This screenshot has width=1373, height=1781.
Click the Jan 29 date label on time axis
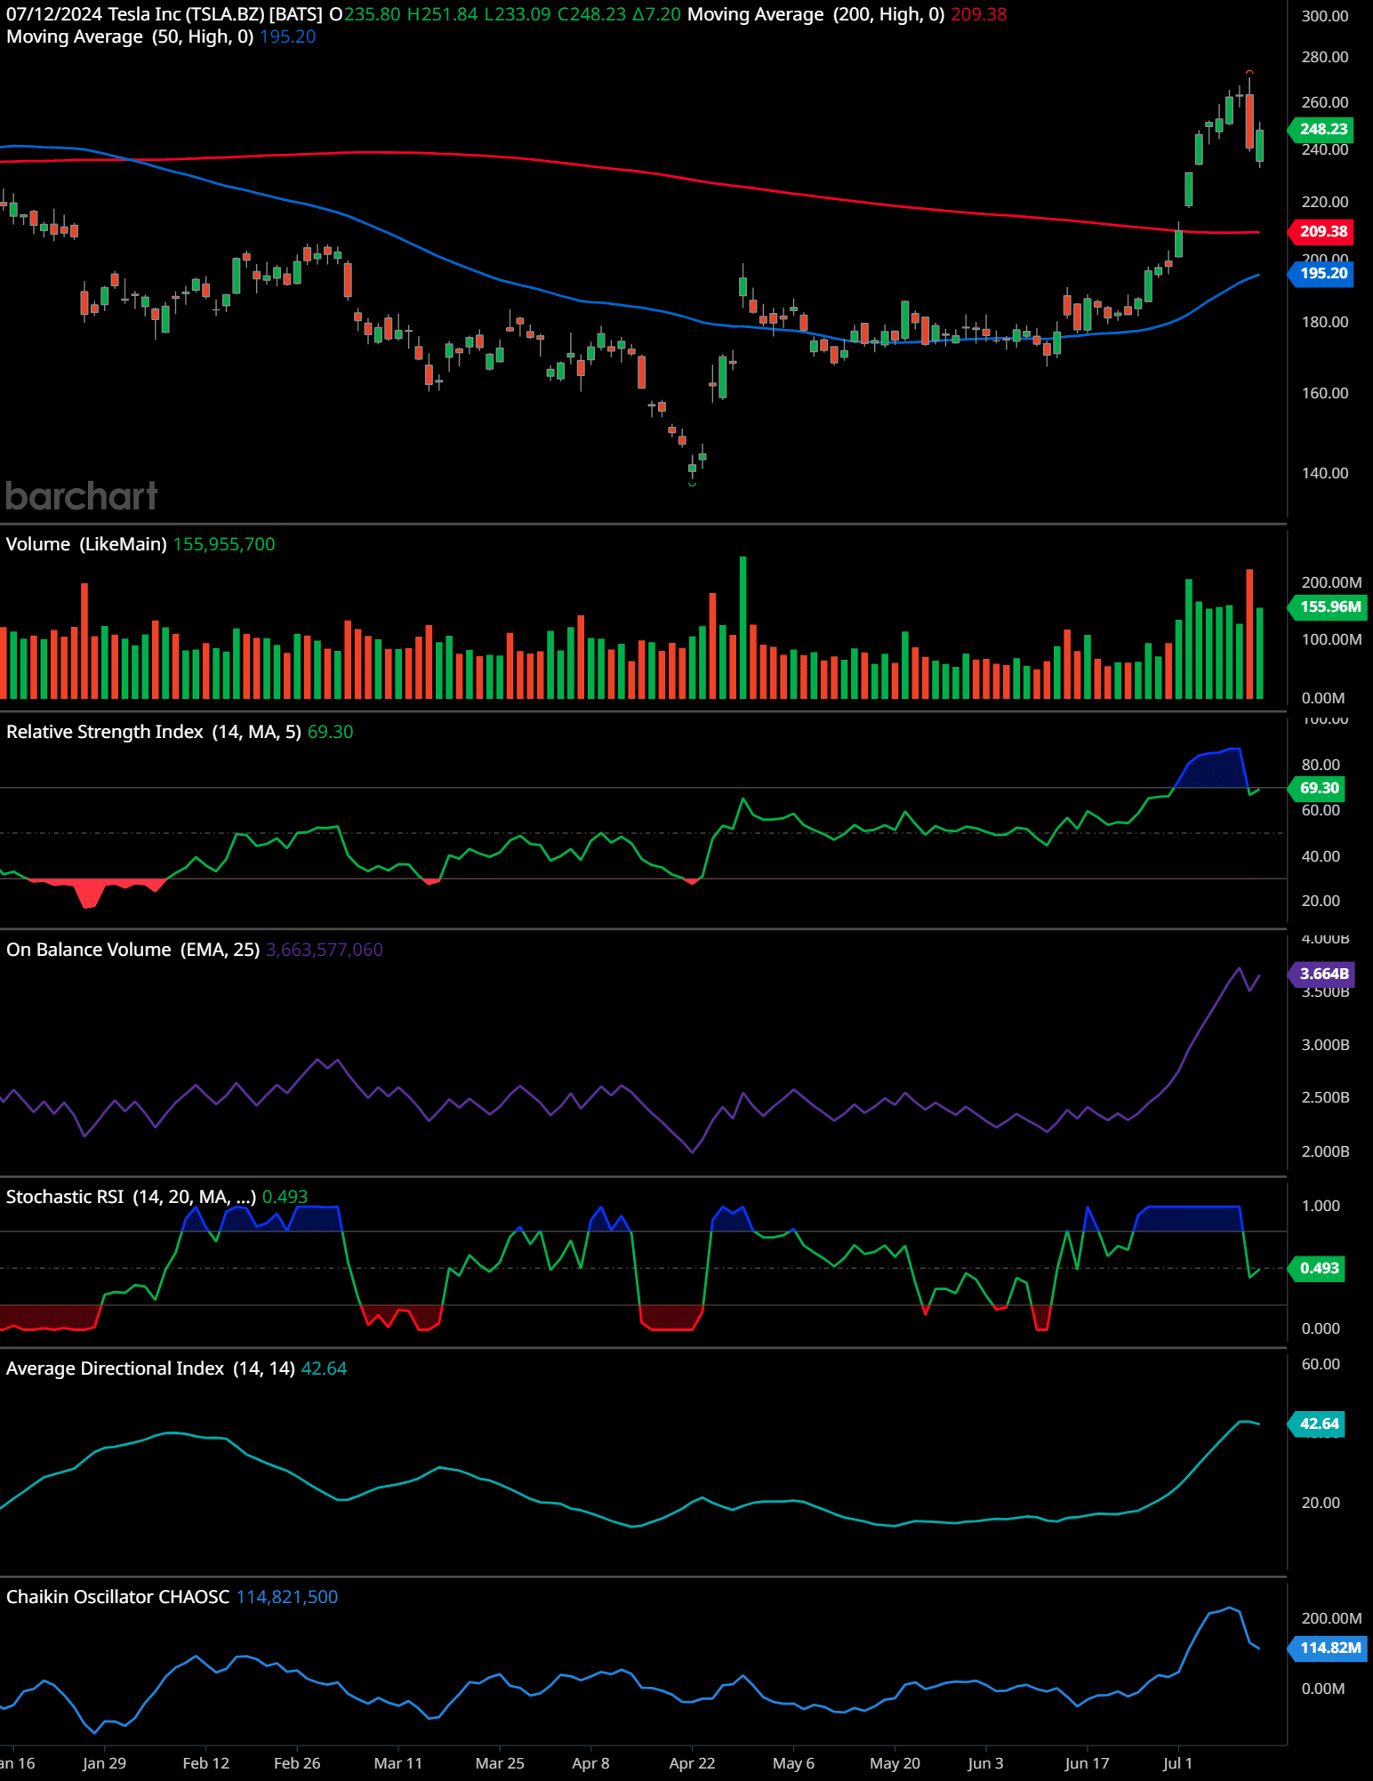pyautogui.click(x=104, y=1763)
